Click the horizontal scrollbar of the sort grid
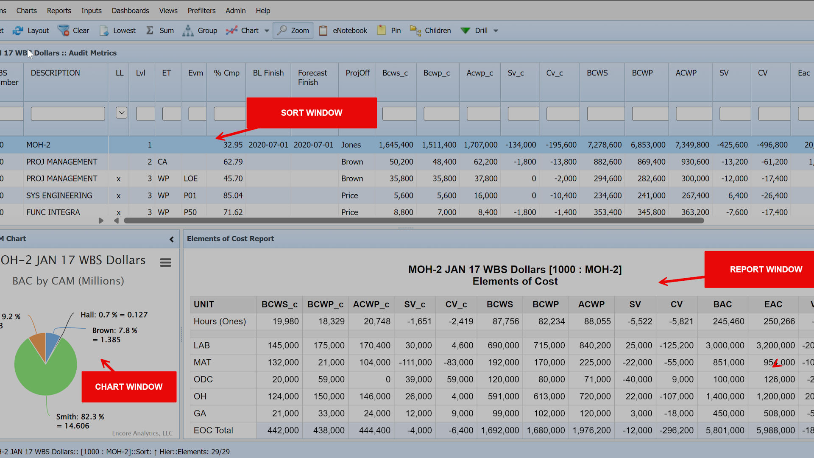 click(x=414, y=221)
